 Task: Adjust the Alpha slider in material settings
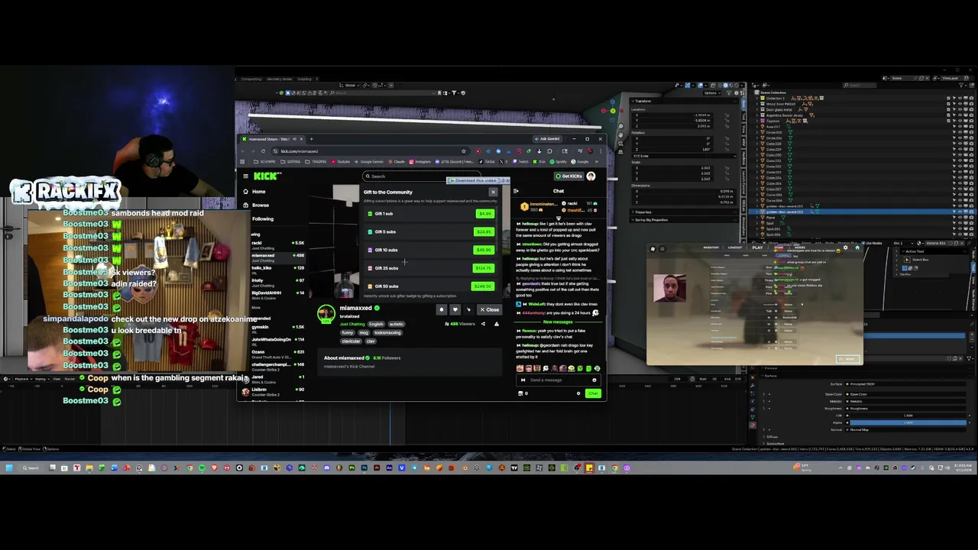coord(908,422)
